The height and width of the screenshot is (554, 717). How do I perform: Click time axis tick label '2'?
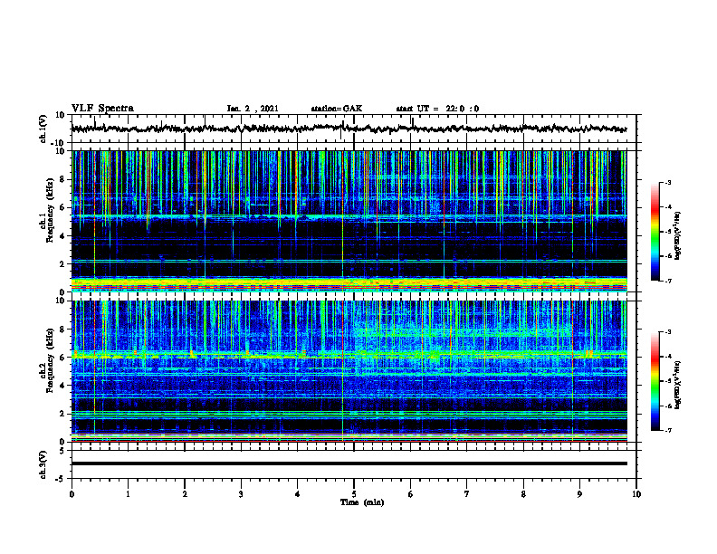pos(185,494)
